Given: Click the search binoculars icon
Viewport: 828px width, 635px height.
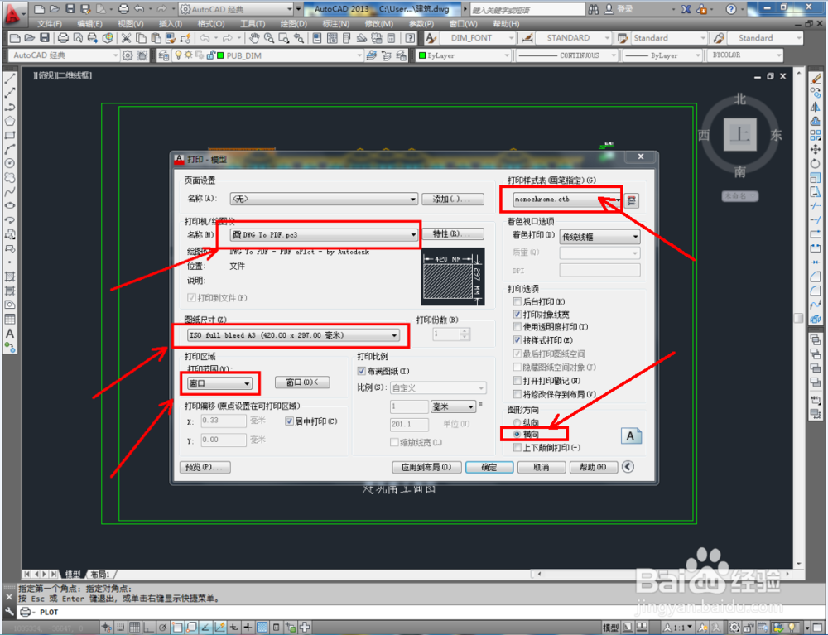Looking at the screenshot, I should [594, 9].
